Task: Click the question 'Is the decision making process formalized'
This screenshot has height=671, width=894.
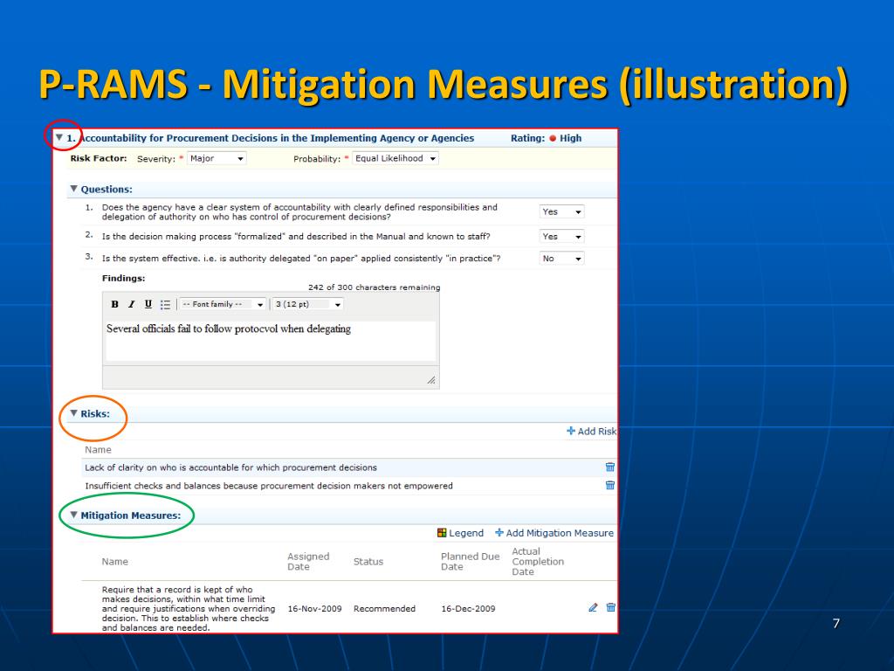Action: [296, 236]
